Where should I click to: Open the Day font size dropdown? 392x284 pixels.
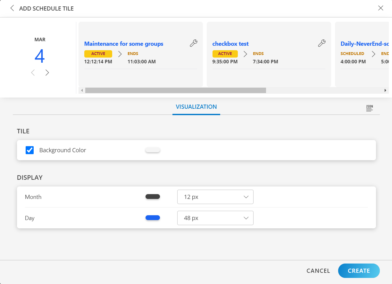[x=215, y=218]
